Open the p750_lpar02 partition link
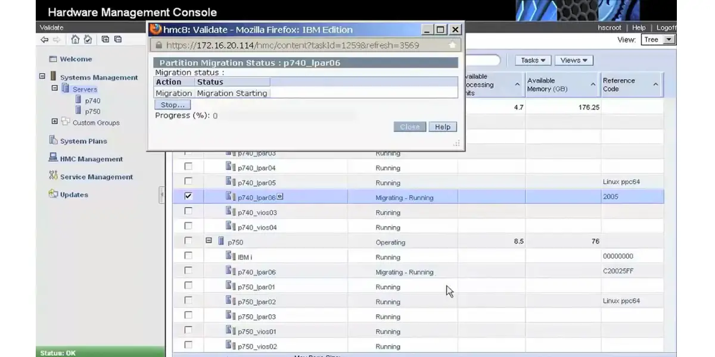Viewport: 715px width, 357px height. 257,302
